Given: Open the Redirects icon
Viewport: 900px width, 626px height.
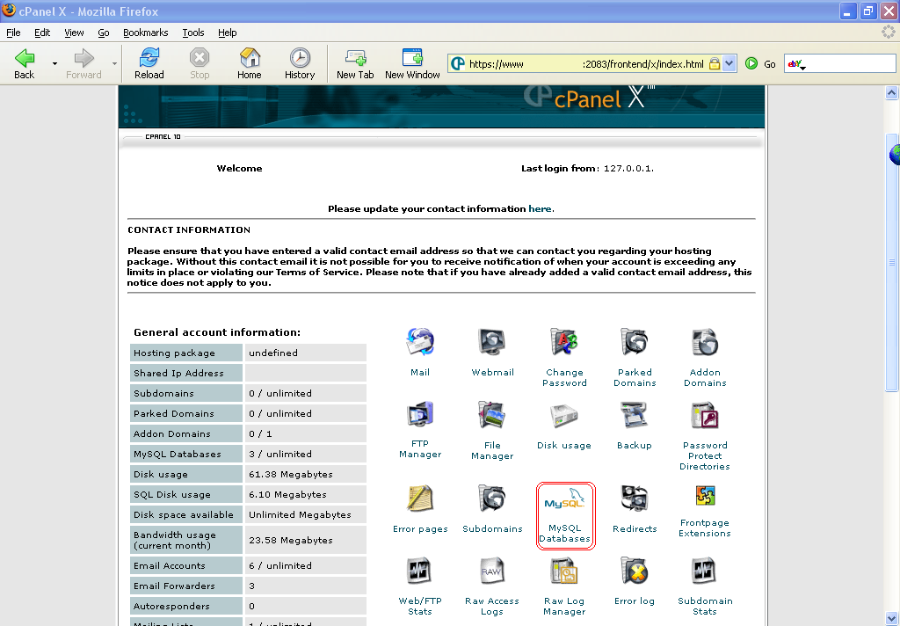Looking at the screenshot, I should coord(635,499).
